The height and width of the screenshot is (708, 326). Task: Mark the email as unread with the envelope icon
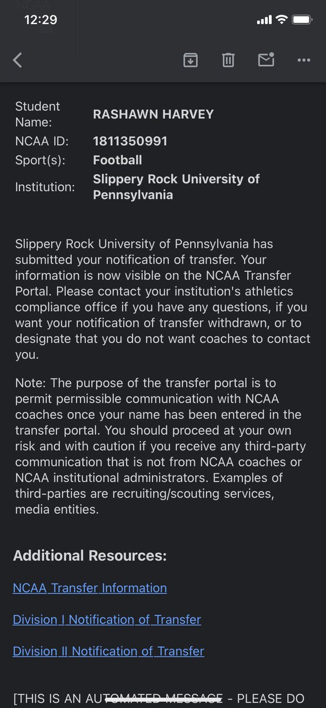tap(267, 60)
